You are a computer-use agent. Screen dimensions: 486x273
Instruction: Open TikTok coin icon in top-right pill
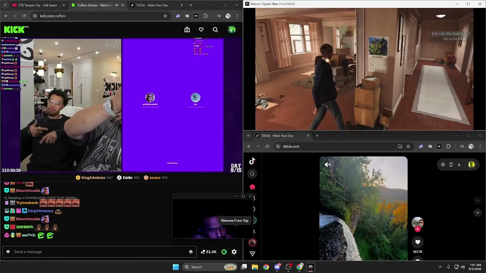(x=443, y=165)
